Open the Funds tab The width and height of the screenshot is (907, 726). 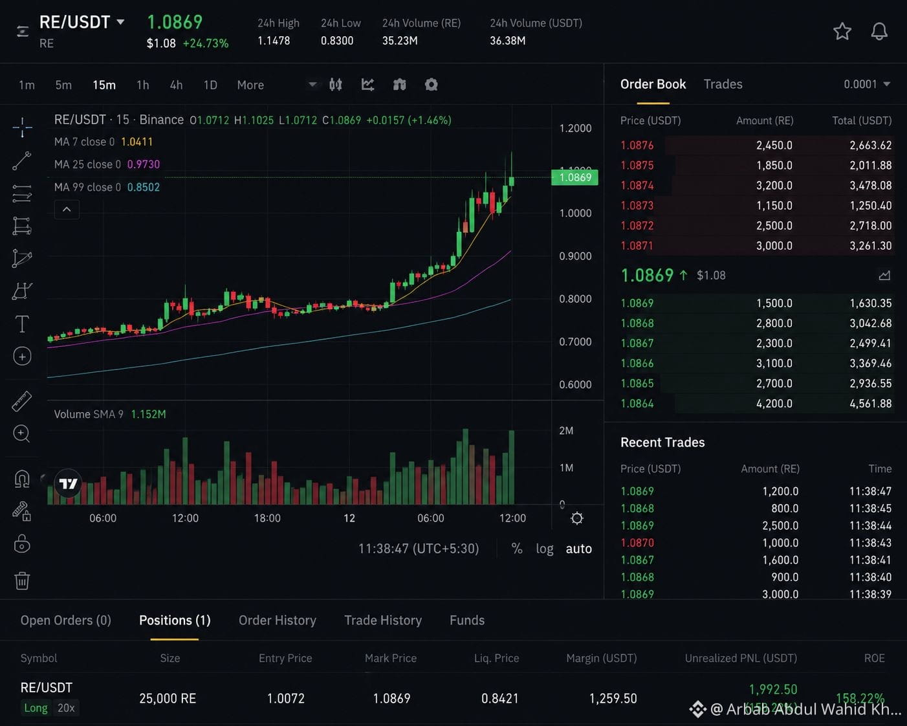pos(467,620)
